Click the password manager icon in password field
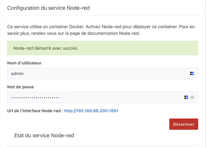Viewport: 206px width, 148px height. 186,97
